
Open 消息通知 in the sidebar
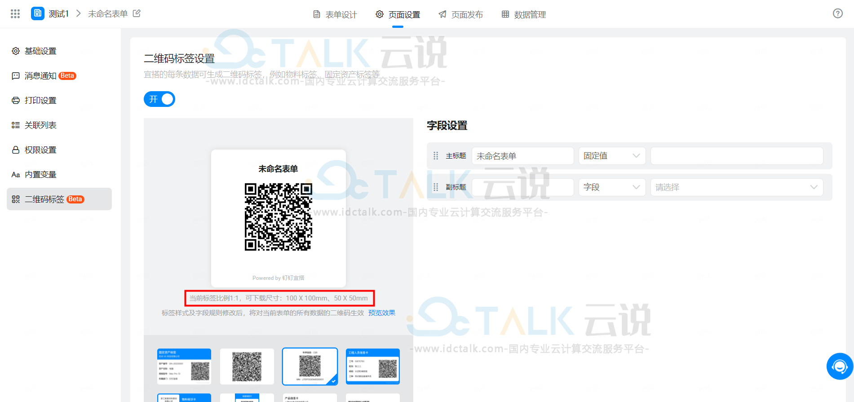[x=59, y=76]
